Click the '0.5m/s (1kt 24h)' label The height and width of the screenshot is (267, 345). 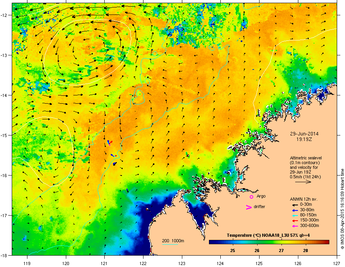(305, 177)
